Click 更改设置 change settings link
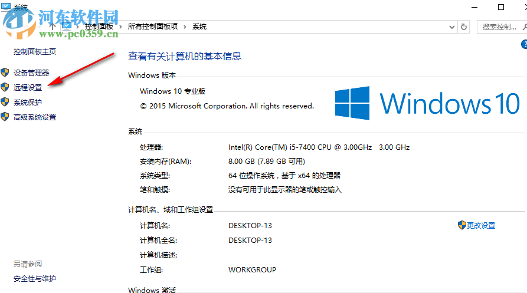Image resolution: width=527 pixels, height=293 pixels. click(481, 226)
